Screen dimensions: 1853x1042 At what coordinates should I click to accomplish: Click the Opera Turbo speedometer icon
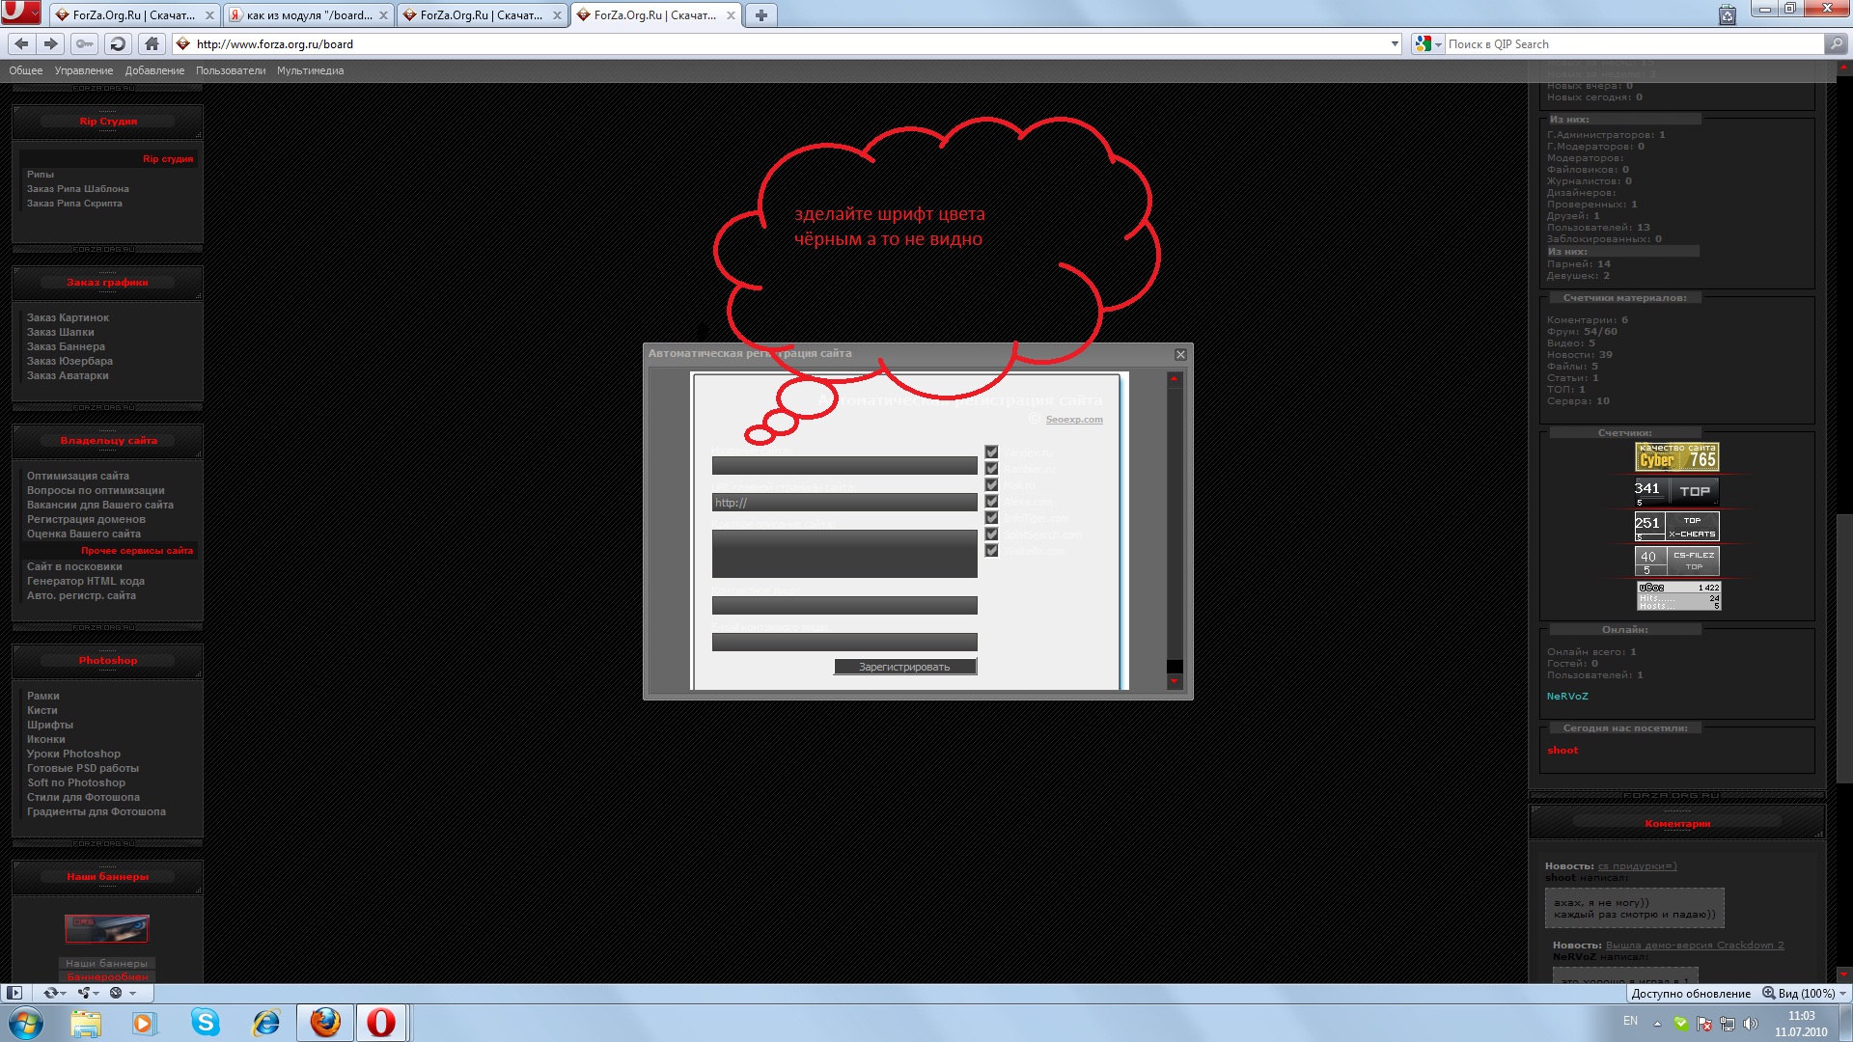click(x=116, y=993)
